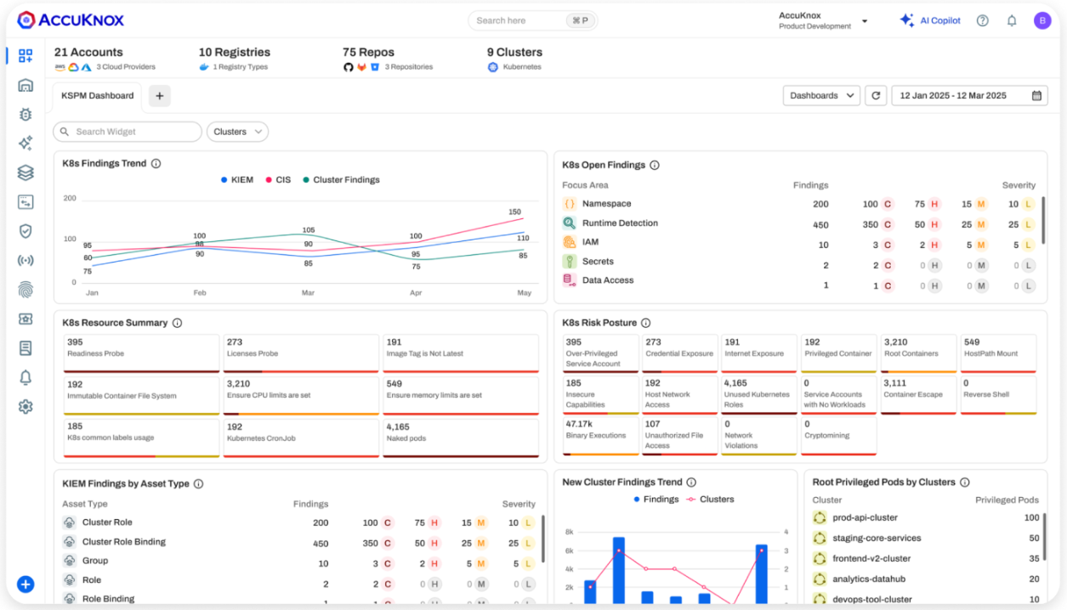The image size is (1067, 610).
Task: Click the Search Widget input field
Action: point(128,132)
